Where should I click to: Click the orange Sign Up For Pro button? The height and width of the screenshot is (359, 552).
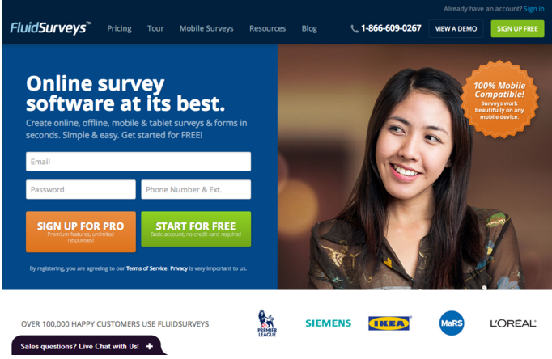click(81, 232)
